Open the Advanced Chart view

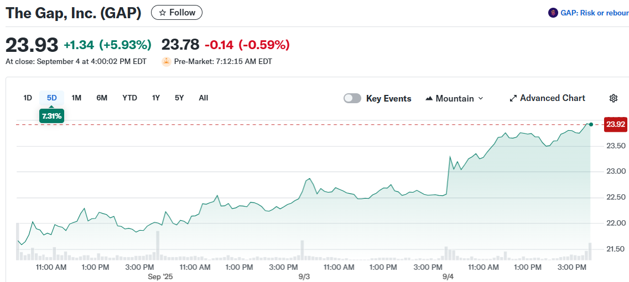pos(547,98)
